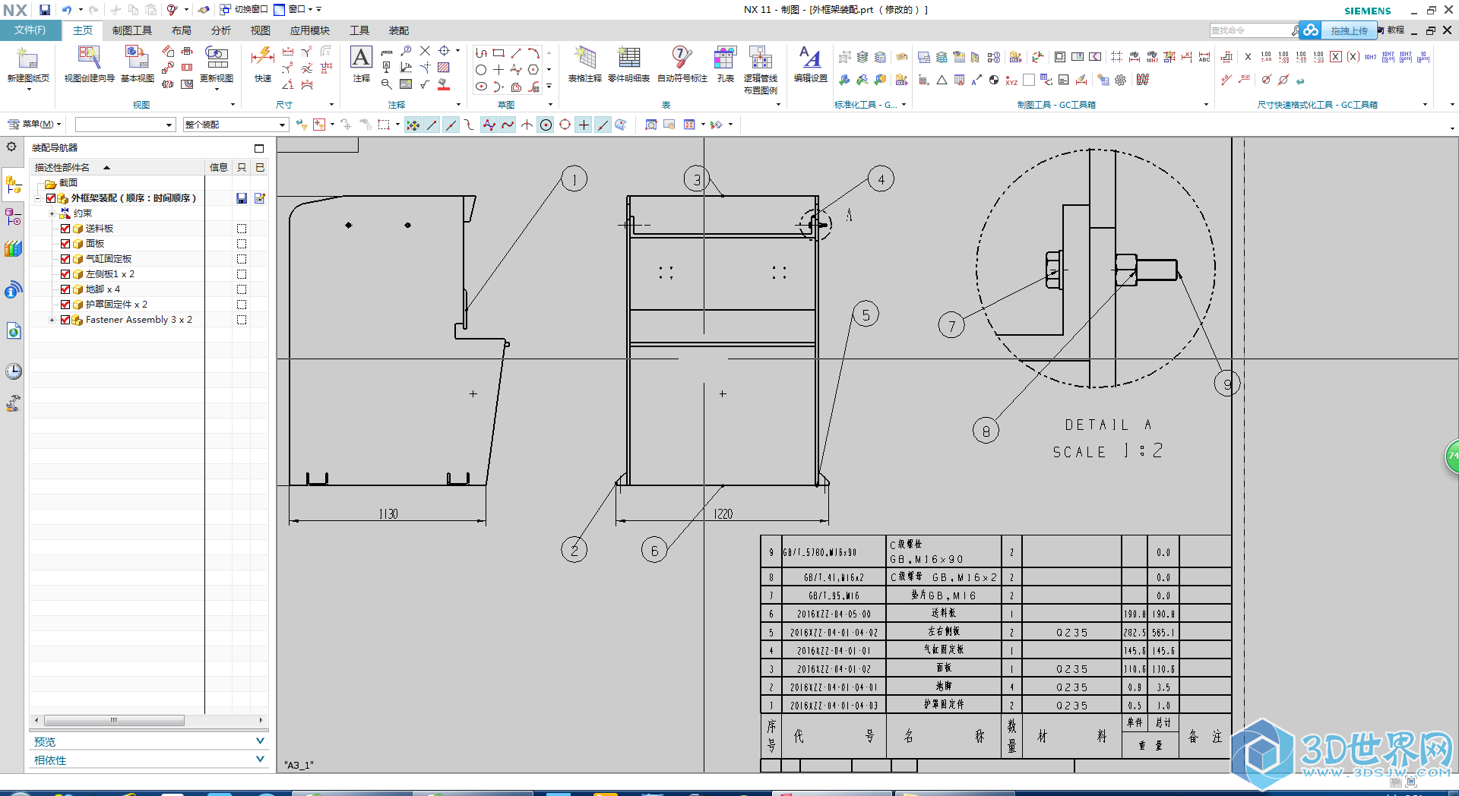Click the 截面 section folder item
The height and width of the screenshot is (796, 1459).
(68, 183)
